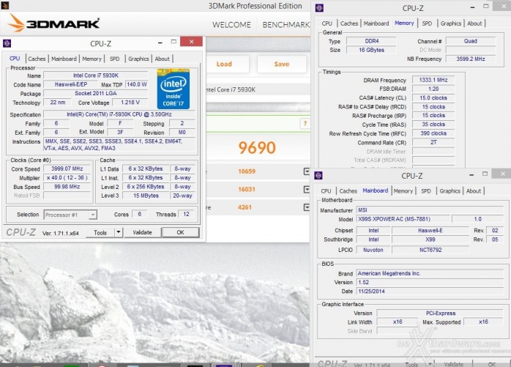Maximize the CPU-Z CPU window
The image size is (511, 367).
click(174, 42)
